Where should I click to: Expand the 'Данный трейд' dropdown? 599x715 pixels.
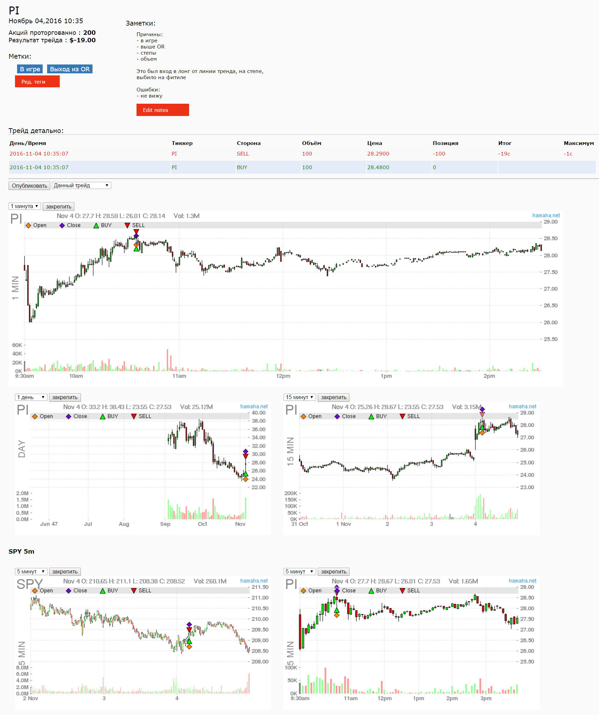pyautogui.click(x=81, y=186)
